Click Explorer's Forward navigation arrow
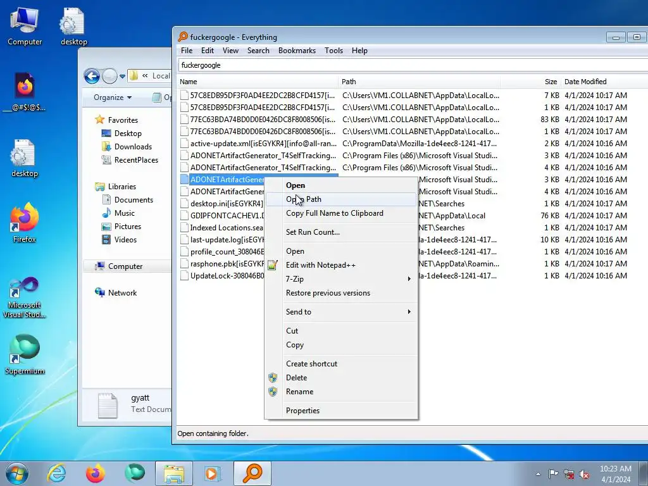This screenshot has height=486, width=648. 109,76
